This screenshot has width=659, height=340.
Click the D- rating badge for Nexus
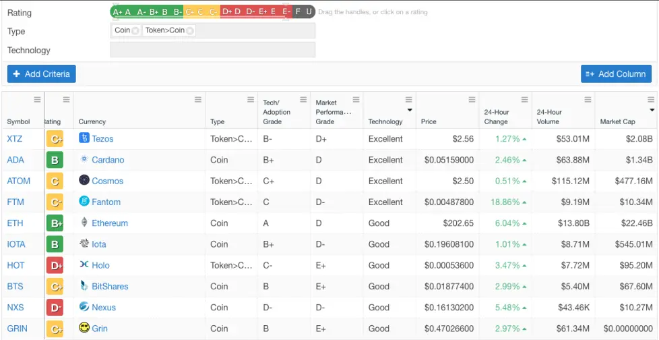coord(55,307)
